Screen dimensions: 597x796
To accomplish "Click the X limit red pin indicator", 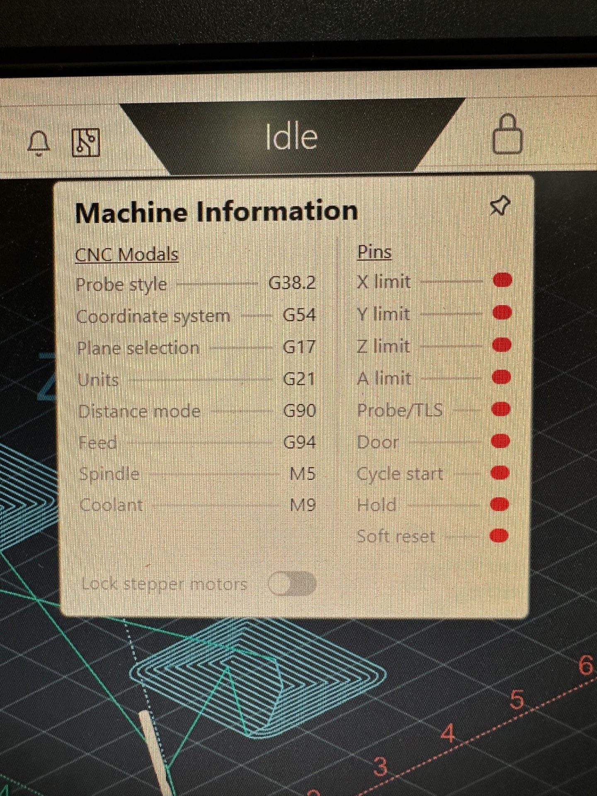I will click(502, 280).
